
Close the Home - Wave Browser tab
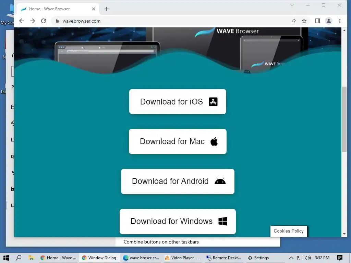point(94,9)
